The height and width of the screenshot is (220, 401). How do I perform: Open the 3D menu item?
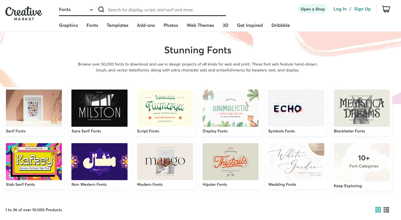[x=225, y=25]
